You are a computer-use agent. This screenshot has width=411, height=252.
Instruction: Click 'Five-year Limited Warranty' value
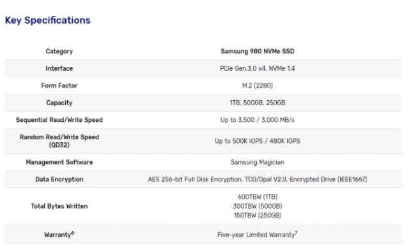257,234
